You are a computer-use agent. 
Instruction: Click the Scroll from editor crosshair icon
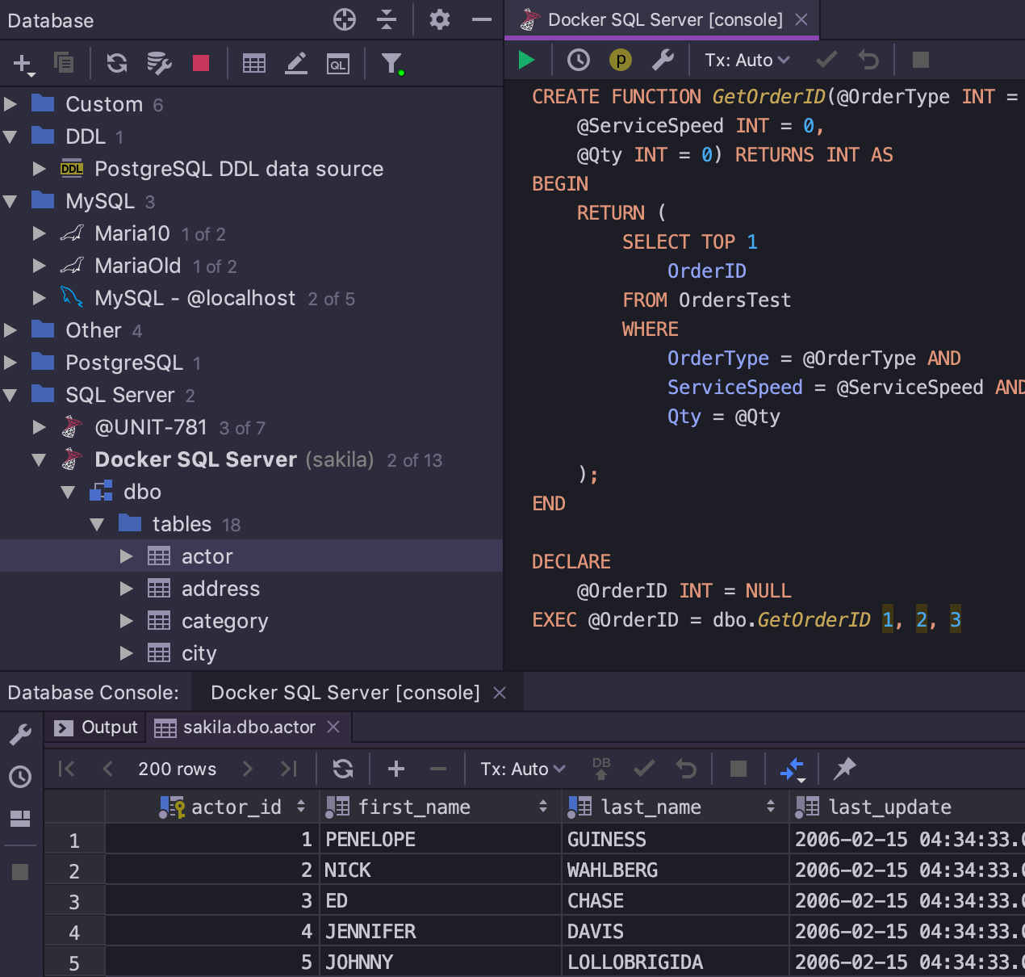tap(345, 19)
